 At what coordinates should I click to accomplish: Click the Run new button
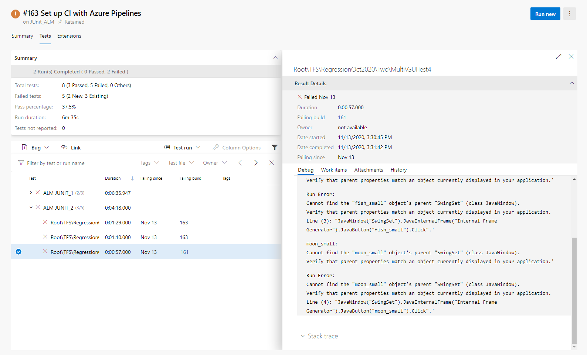coord(545,14)
